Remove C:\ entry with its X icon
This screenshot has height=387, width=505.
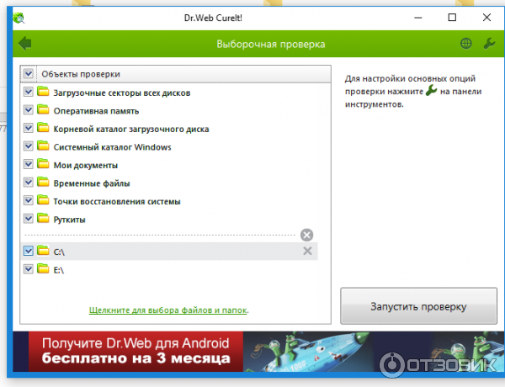307,251
